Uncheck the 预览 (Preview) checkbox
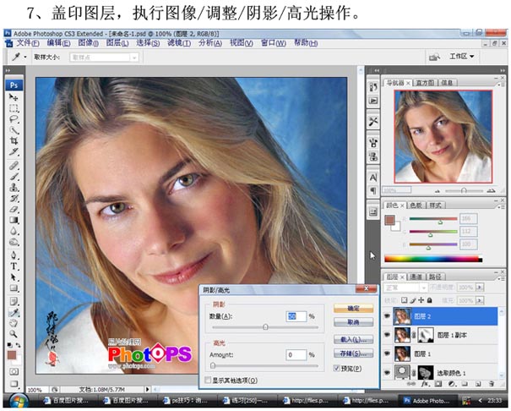The width and height of the screenshot is (511, 411). 337,369
